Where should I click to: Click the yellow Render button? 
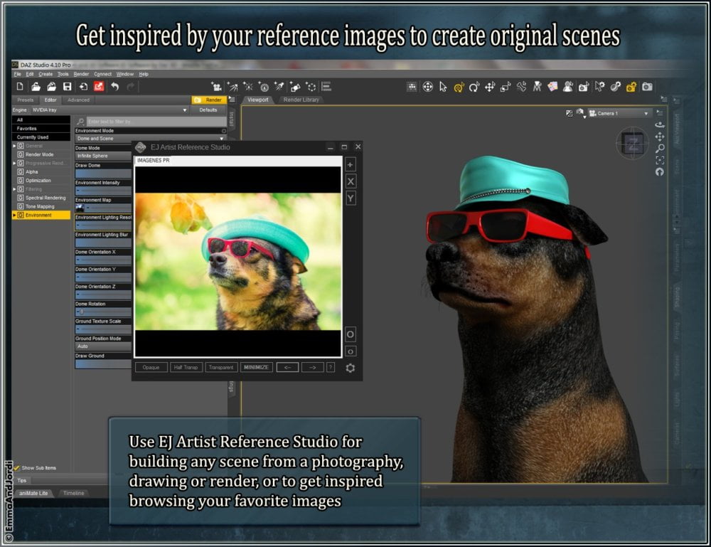(x=208, y=100)
